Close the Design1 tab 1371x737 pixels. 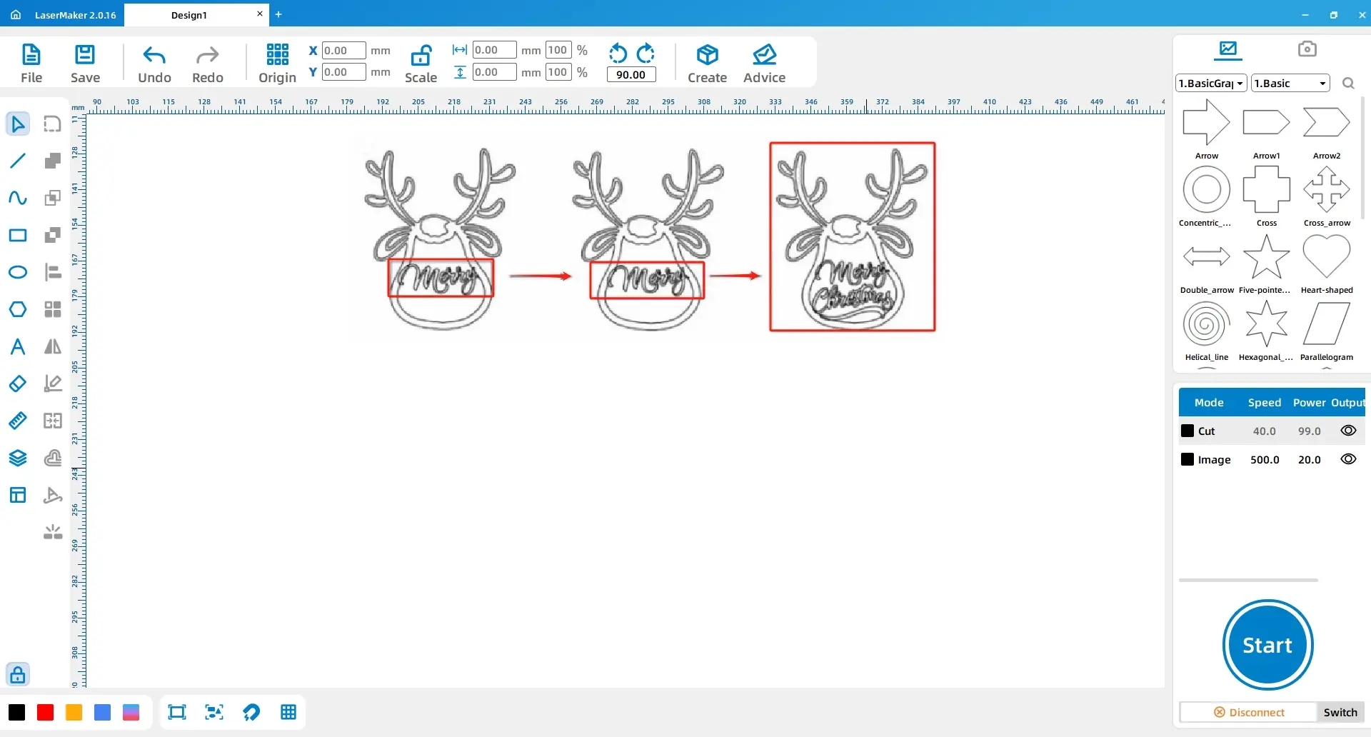(x=260, y=14)
